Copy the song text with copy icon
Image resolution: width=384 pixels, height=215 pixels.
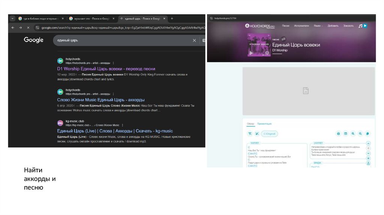[x=367, y=134]
